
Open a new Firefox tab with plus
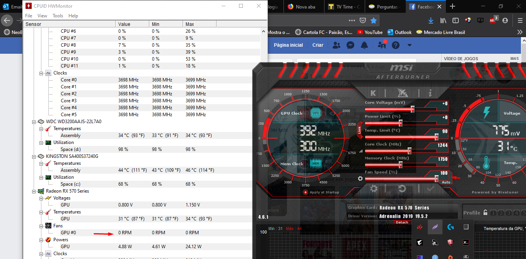pos(453,7)
